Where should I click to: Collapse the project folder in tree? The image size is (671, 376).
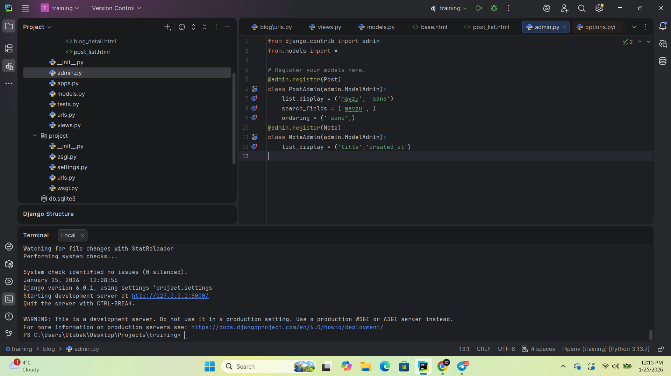[35, 136]
